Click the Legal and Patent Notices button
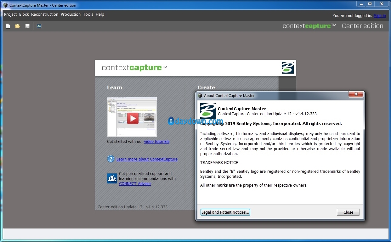Viewport: 391px width, 242px height. pos(225,212)
